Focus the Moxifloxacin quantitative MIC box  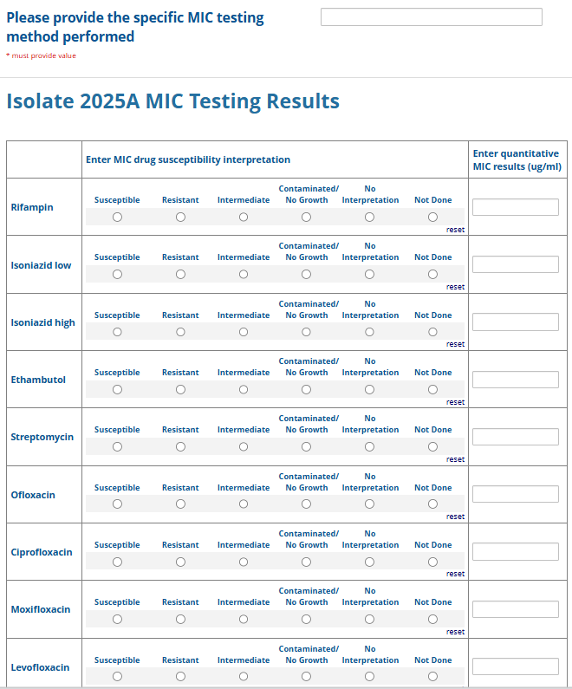(x=515, y=609)
